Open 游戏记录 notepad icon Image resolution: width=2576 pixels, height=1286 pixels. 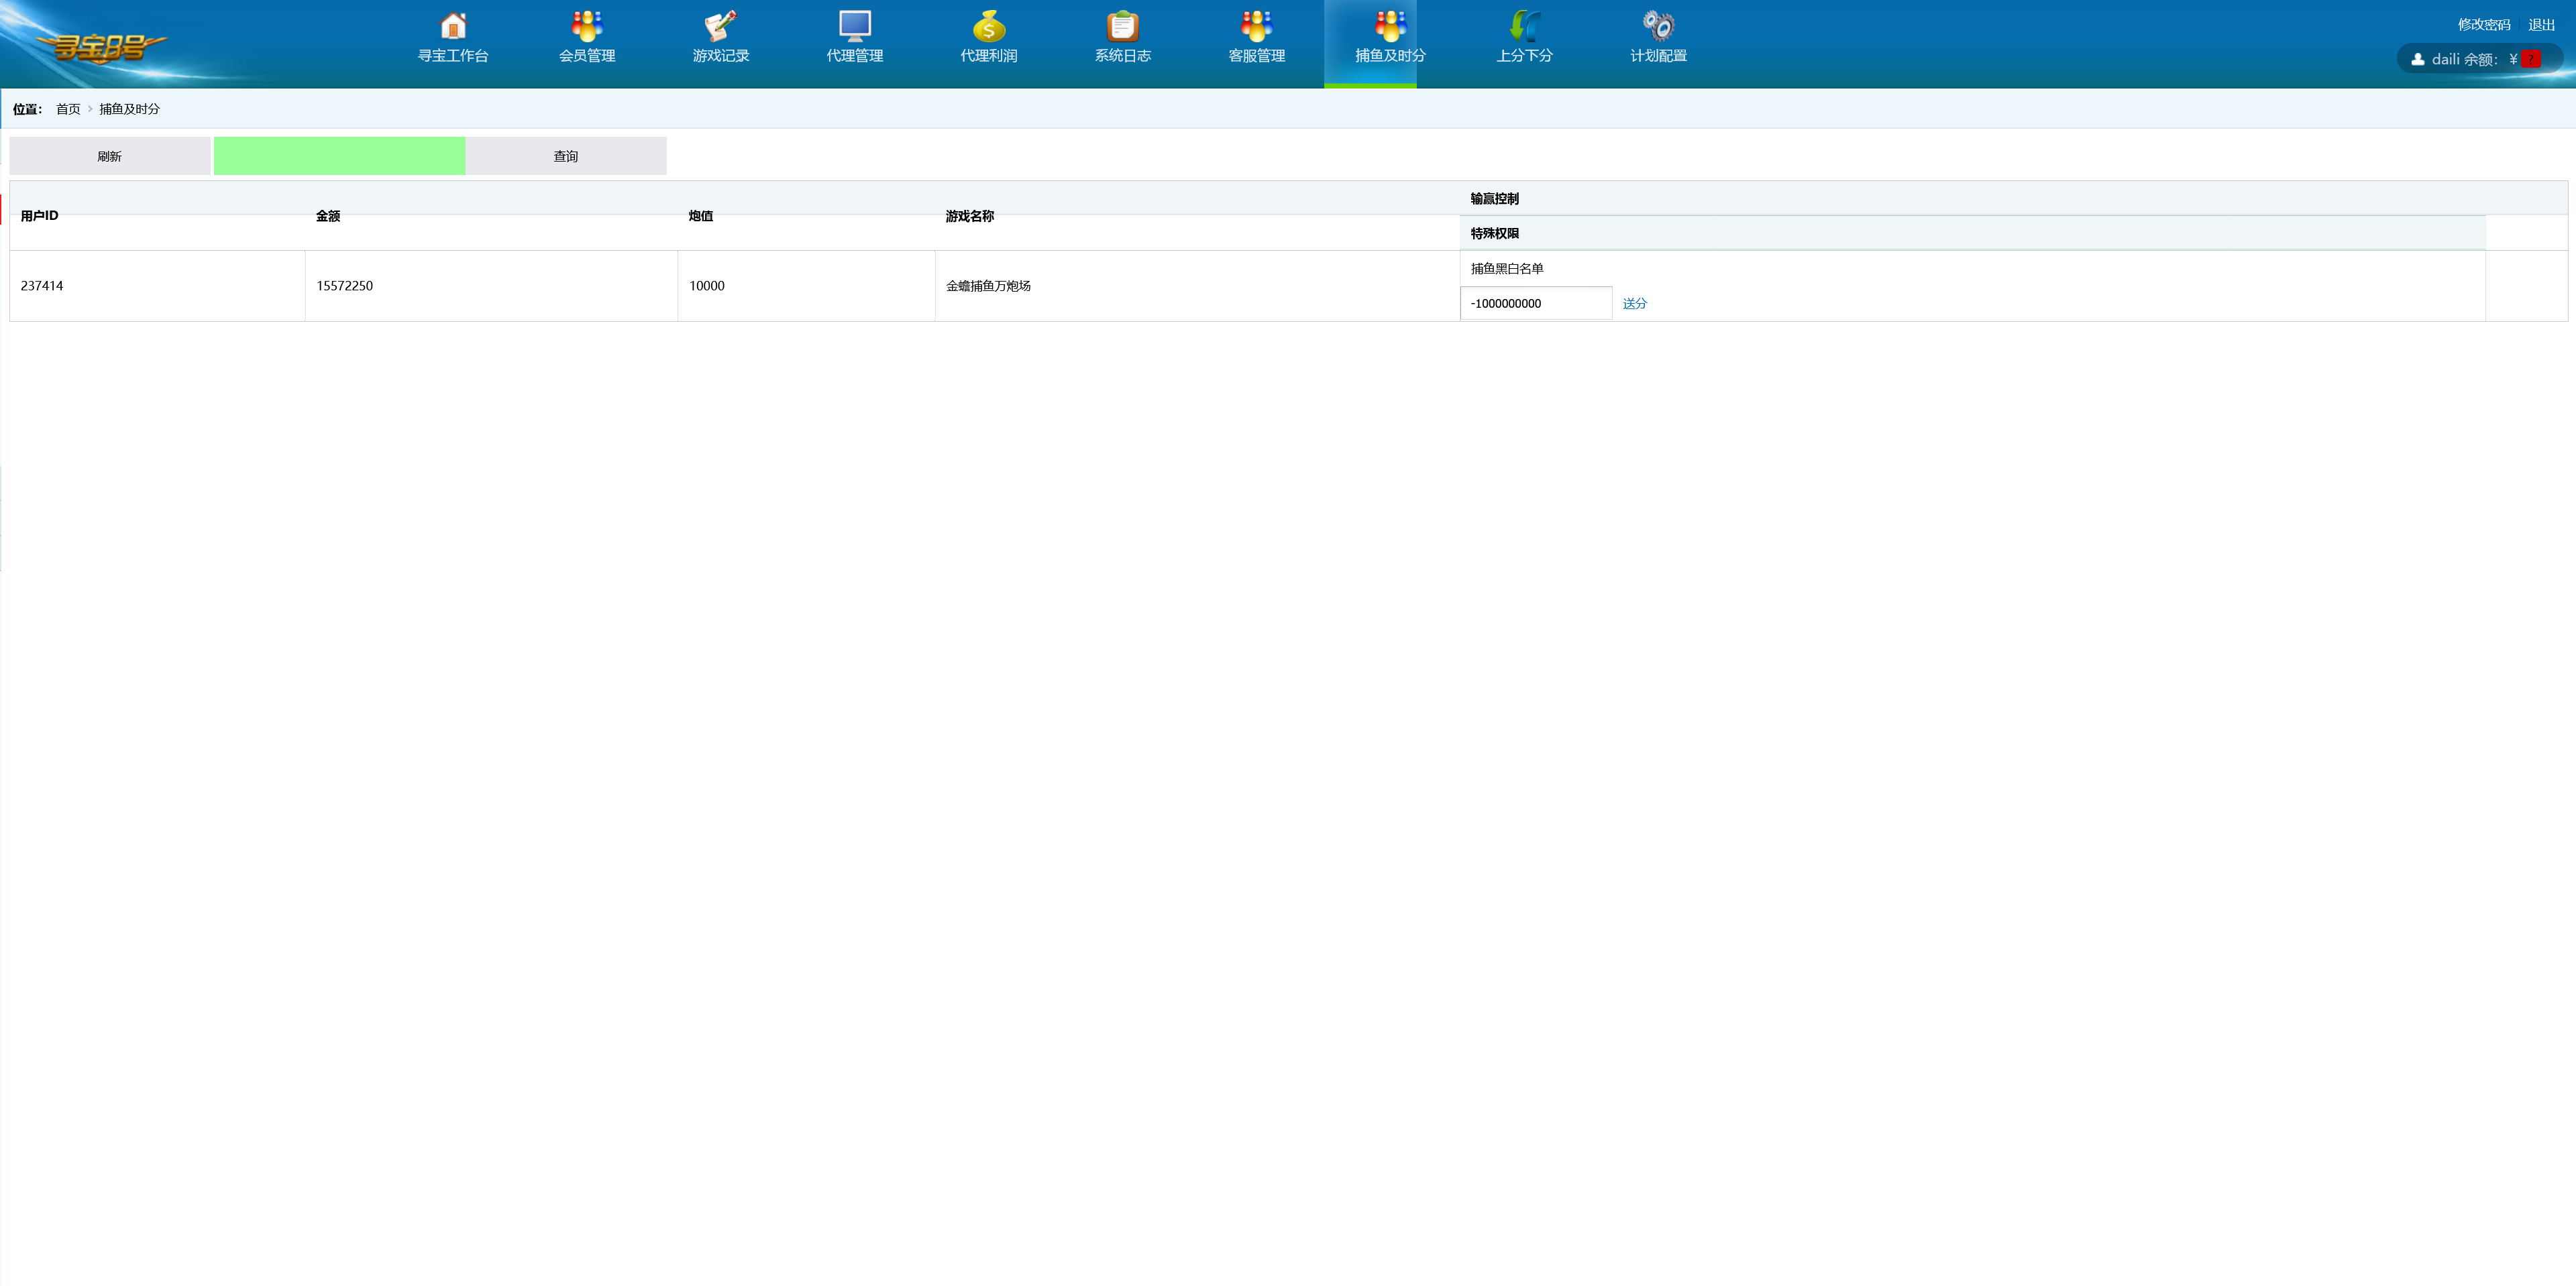click(721, 25)
